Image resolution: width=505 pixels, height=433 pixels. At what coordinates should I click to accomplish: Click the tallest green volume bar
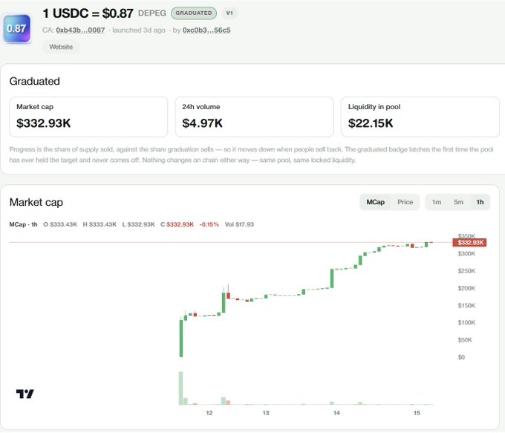click(180, 388)
